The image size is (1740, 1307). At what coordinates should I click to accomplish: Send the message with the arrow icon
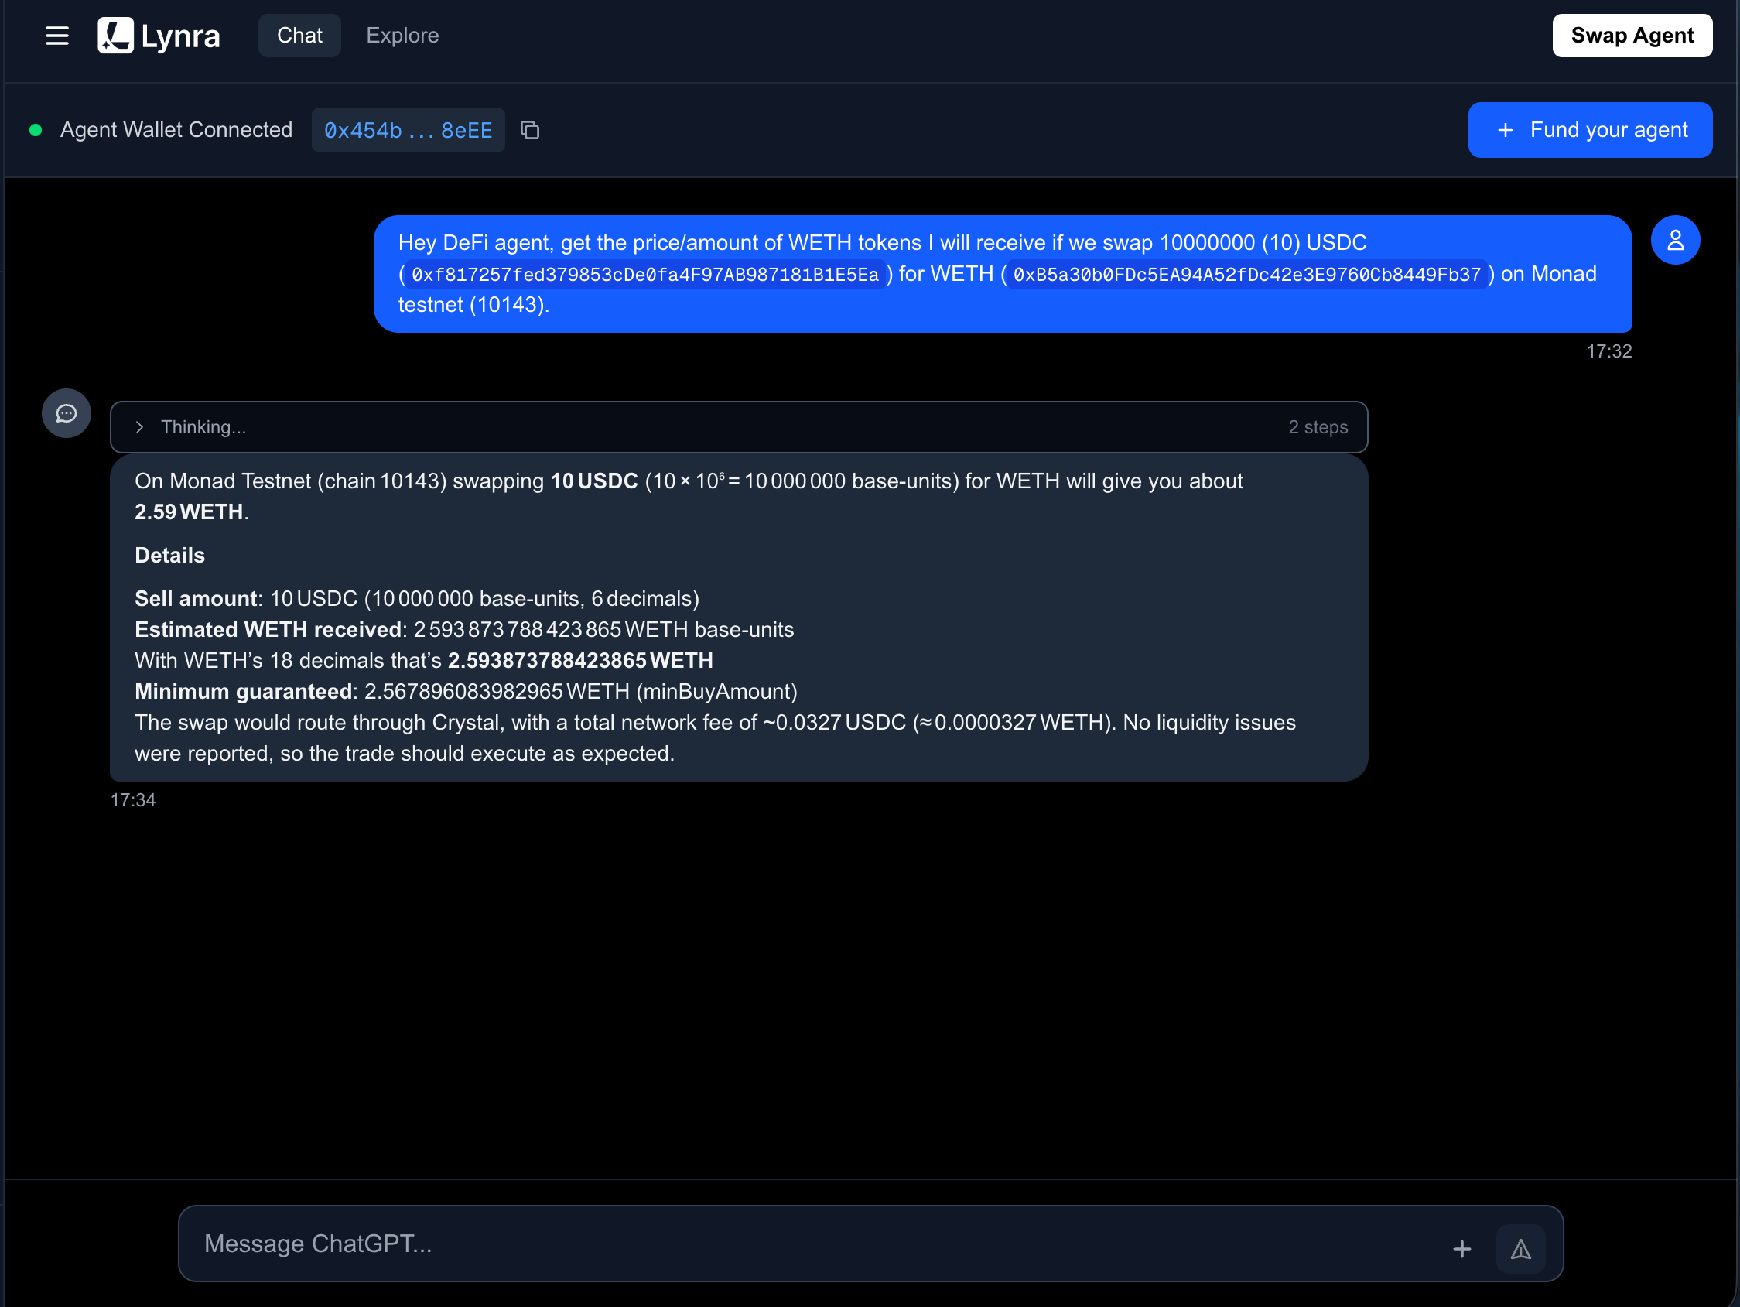(1520, 1249)
